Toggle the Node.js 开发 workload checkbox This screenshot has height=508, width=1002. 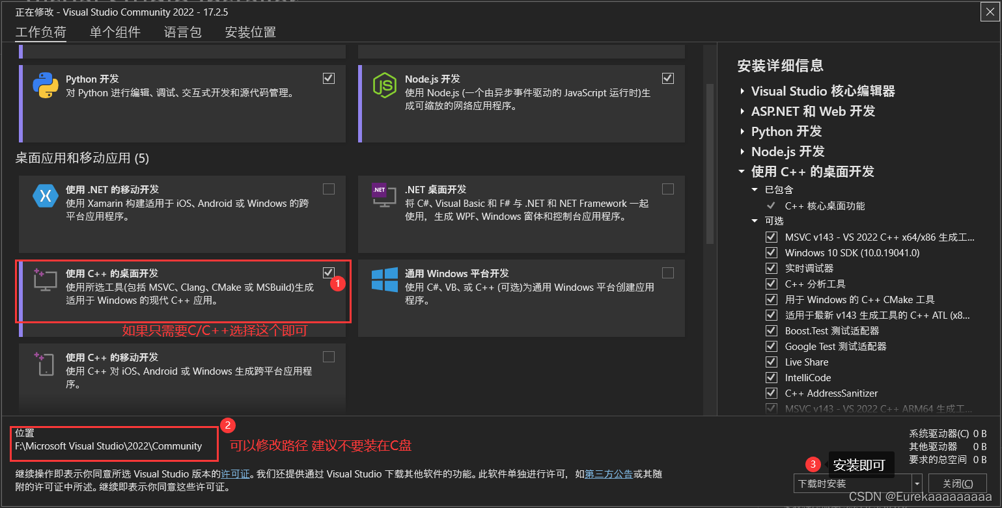point(668,78)
